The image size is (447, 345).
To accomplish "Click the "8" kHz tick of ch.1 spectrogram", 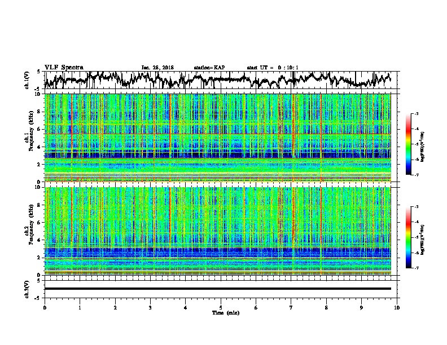I will (x=39, y=112).
